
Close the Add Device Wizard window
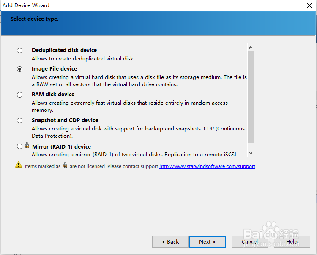309,5
